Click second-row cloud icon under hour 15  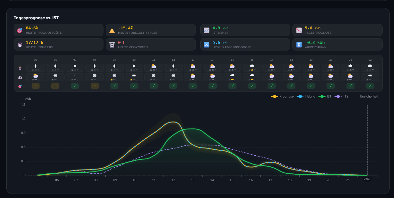point(232,75)
